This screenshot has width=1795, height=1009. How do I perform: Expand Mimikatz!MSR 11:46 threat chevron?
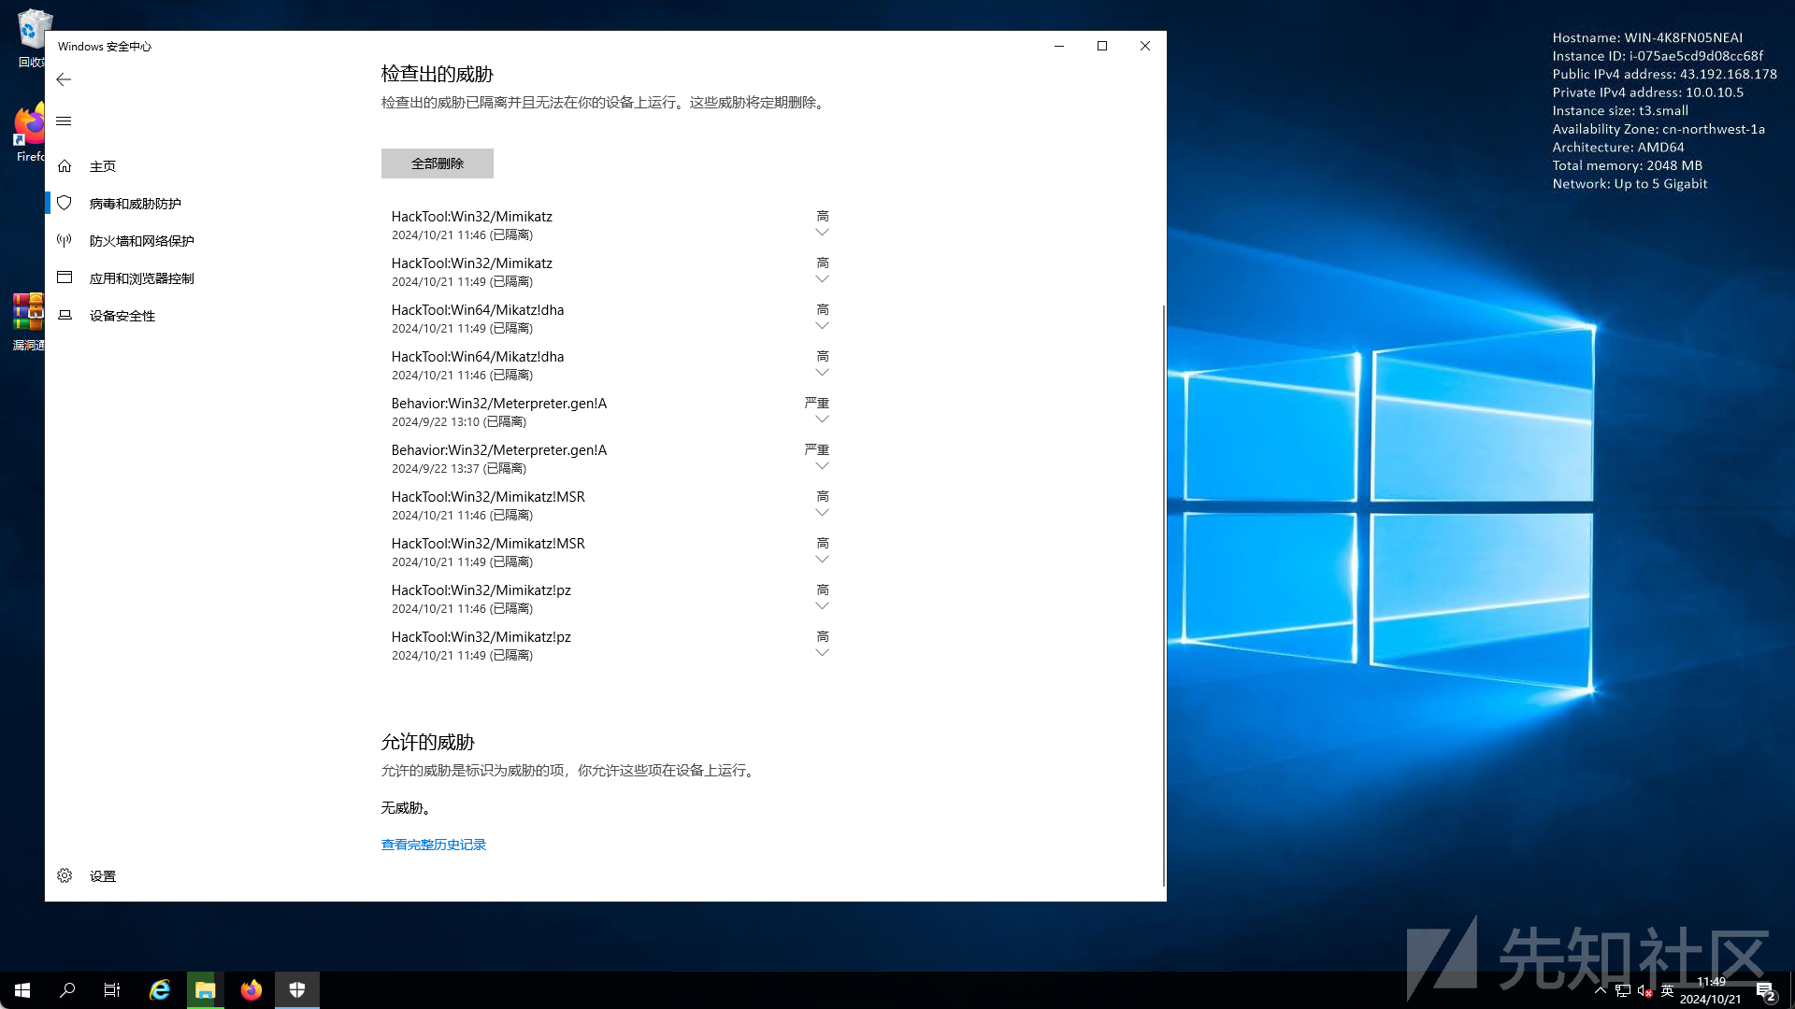(822, 513)
